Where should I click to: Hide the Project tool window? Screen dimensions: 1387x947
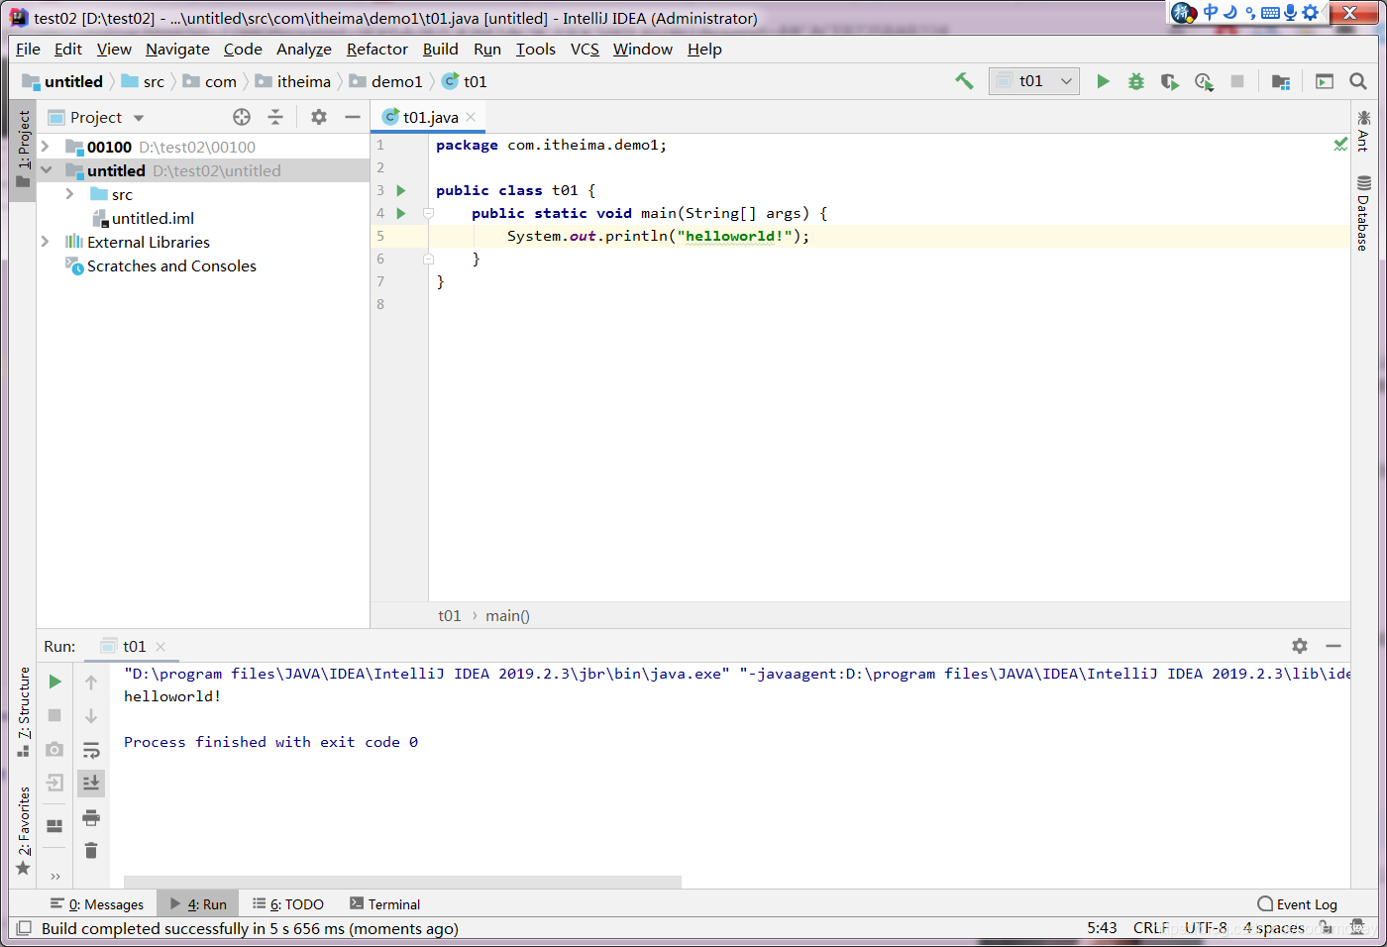(352, 117)
